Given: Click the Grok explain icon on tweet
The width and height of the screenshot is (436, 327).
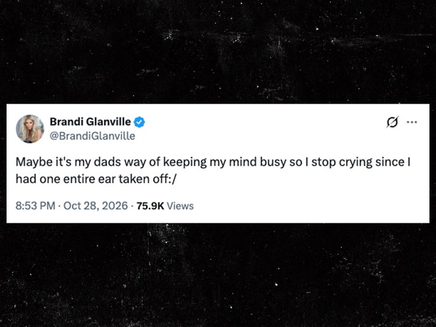Looking at the screenshot, I should (392, 122).
